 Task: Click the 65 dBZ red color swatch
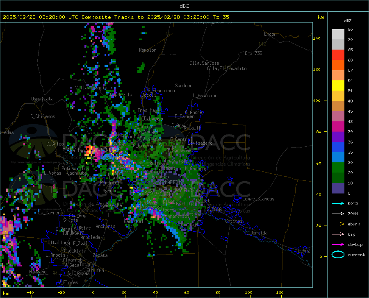pos(338,55)
